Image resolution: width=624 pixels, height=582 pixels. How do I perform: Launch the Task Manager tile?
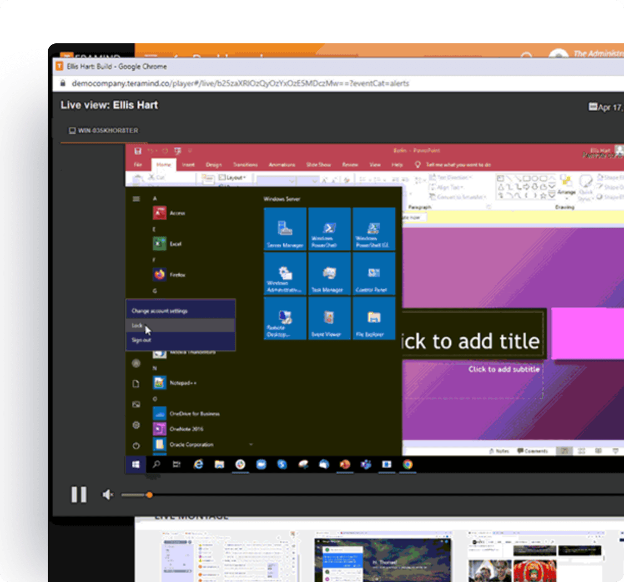329,273
